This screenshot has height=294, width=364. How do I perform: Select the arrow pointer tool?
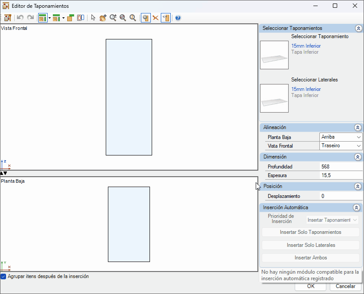tap(93, 18)
